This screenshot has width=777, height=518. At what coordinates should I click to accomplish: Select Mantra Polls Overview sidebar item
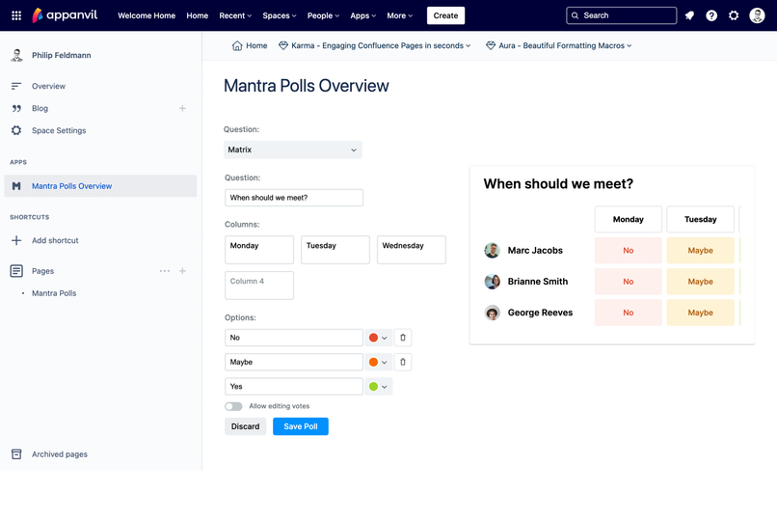click(x=100, y=186)
